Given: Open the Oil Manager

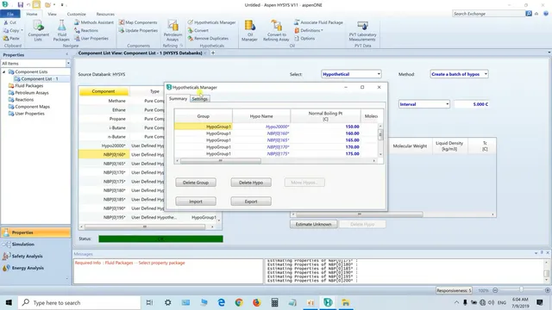Looking at the screenshot, I should coord(249,31).
